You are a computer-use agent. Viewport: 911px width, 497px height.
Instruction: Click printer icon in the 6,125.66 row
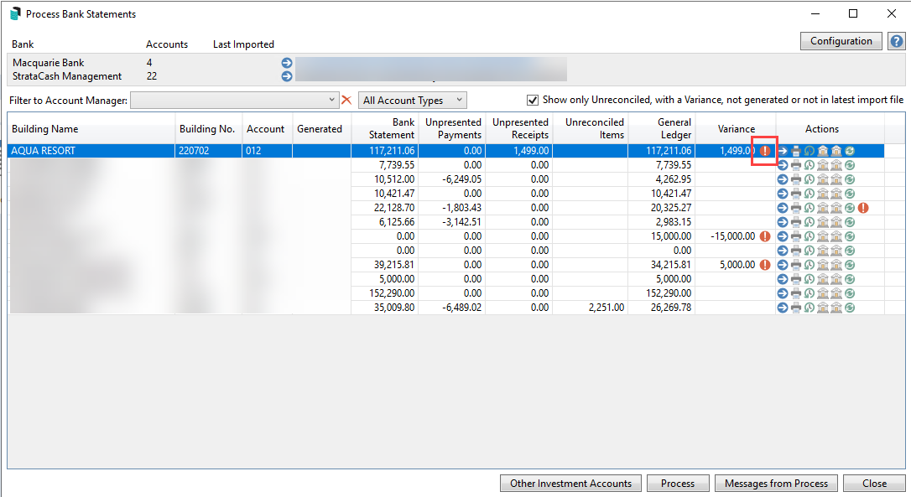point(796,222)
